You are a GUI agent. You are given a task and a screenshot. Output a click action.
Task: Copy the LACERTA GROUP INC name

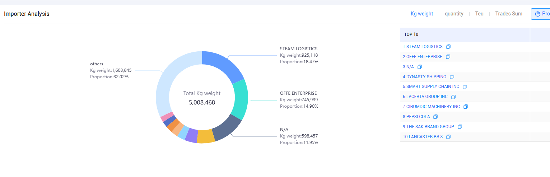453,97
